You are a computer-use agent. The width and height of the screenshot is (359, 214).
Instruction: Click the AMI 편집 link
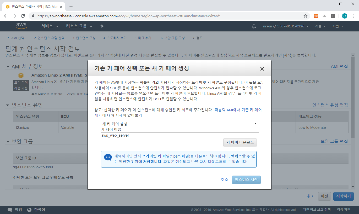[x=339, y=67]
